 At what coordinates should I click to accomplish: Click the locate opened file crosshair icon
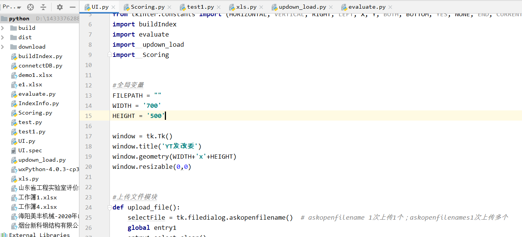tap(30, 7)
